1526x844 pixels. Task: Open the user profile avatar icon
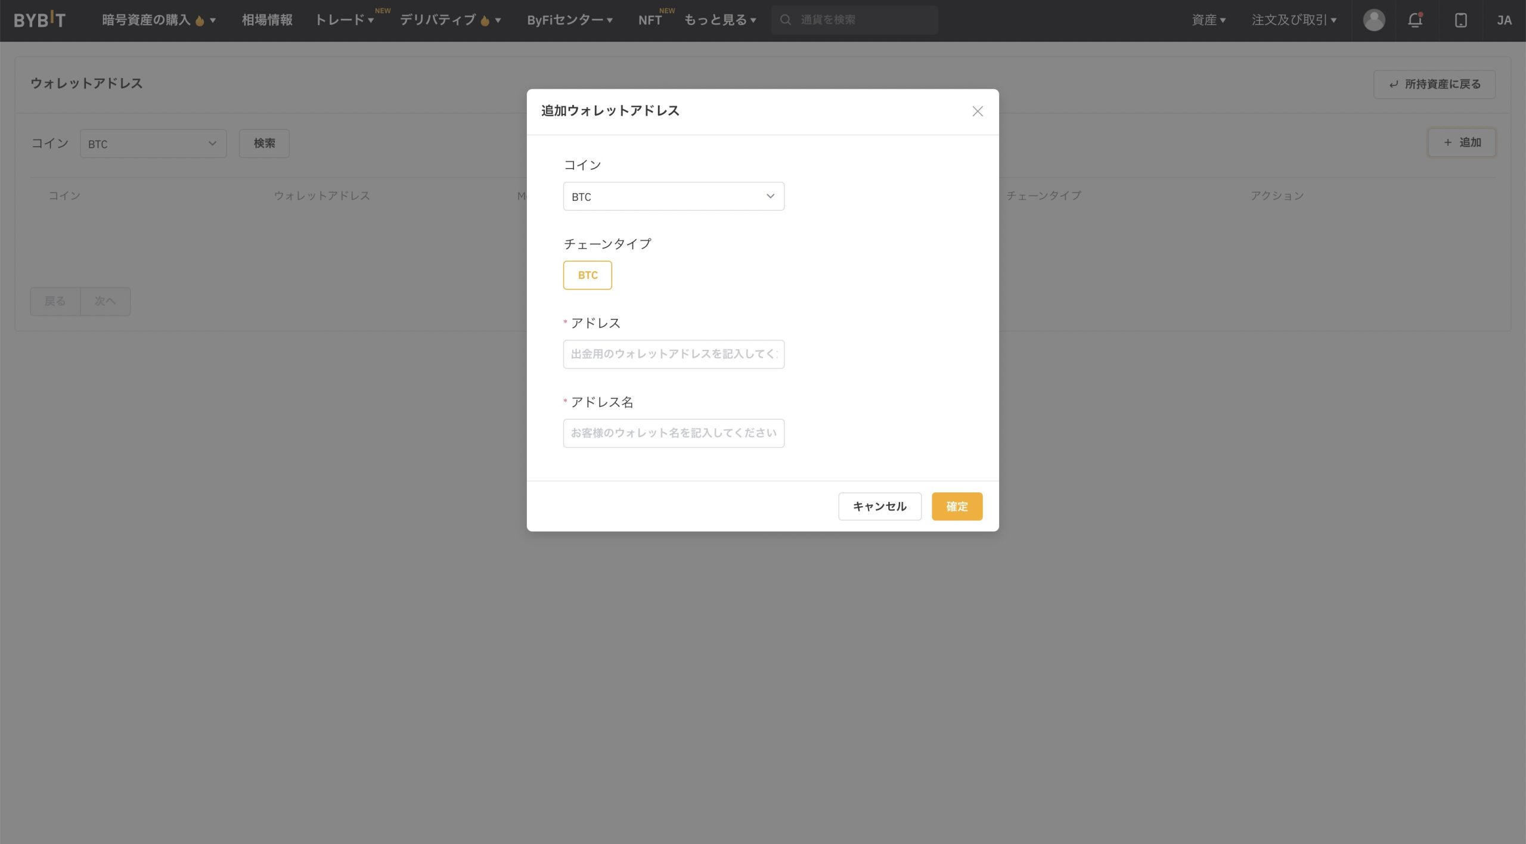(1373, 20)
